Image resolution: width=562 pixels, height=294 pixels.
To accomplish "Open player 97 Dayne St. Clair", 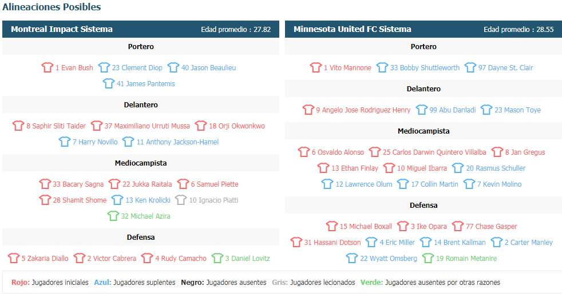I will pyautogui.click(x=506, y=67).
